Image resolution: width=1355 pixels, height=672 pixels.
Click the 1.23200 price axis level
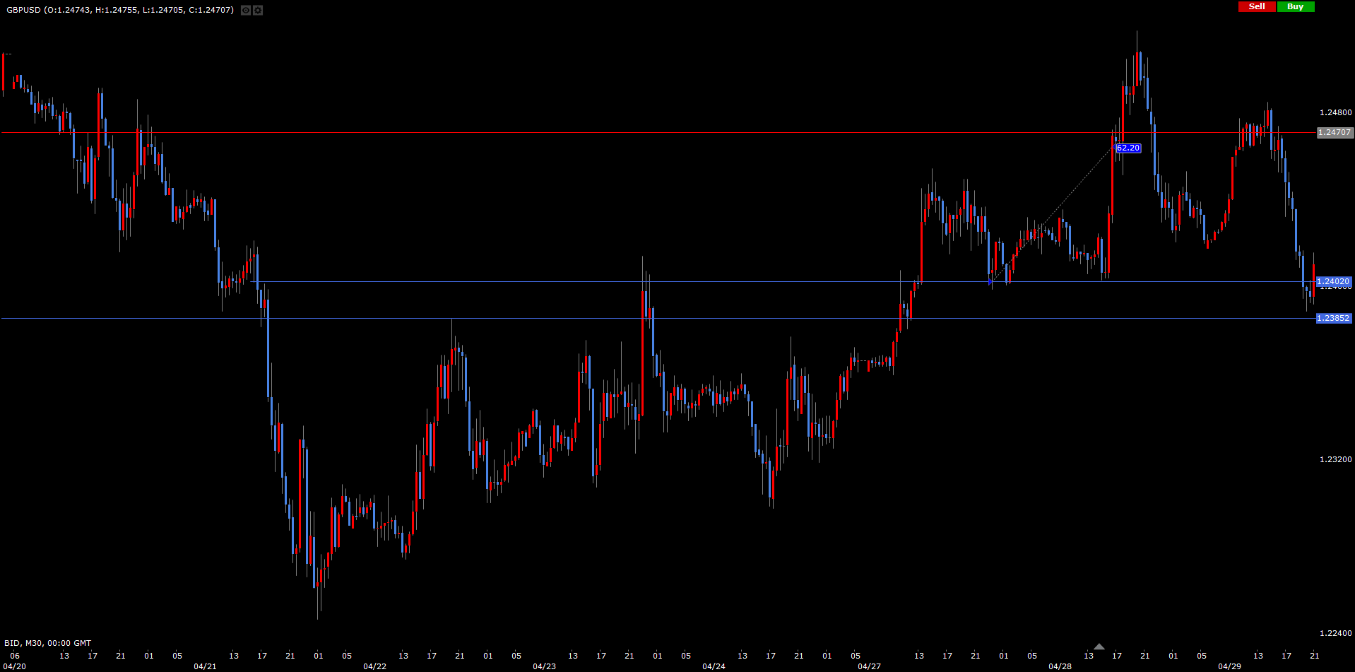pyautogui.click(x=1335, y=459)
